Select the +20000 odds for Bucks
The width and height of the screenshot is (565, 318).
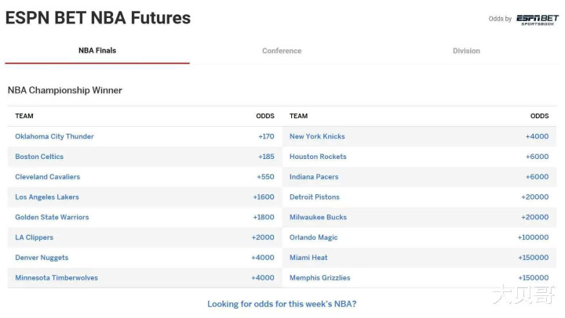[x=534, y=217]
